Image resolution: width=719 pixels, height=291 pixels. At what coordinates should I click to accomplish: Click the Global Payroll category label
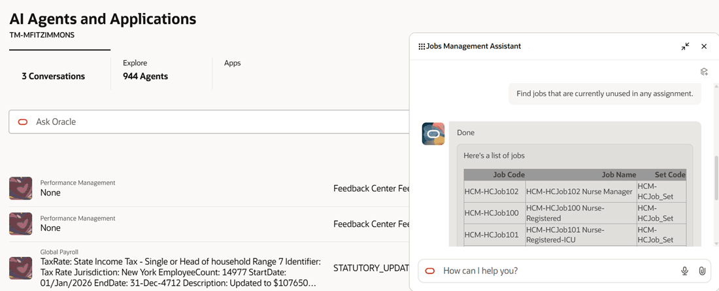point(59,252)
